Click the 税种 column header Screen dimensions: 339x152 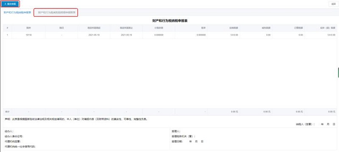(28, 28)
